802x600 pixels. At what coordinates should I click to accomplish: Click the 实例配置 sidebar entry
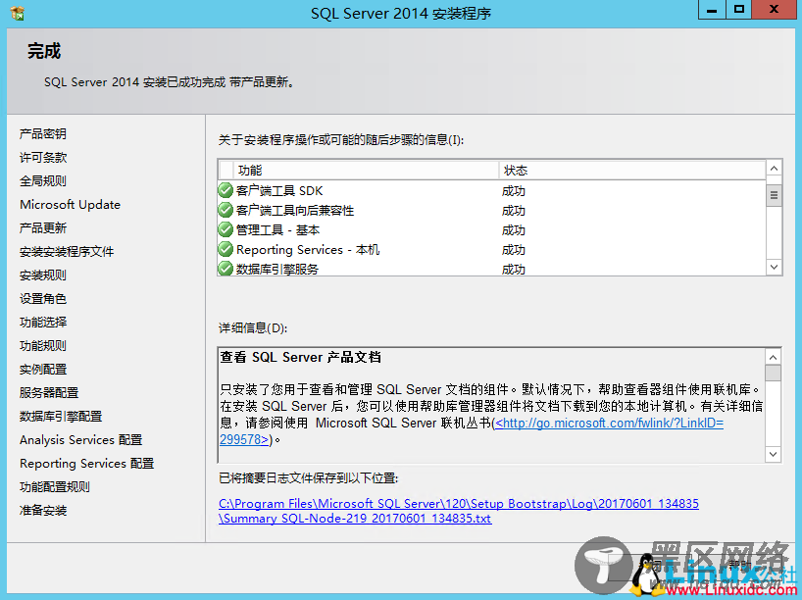(43, 370)
